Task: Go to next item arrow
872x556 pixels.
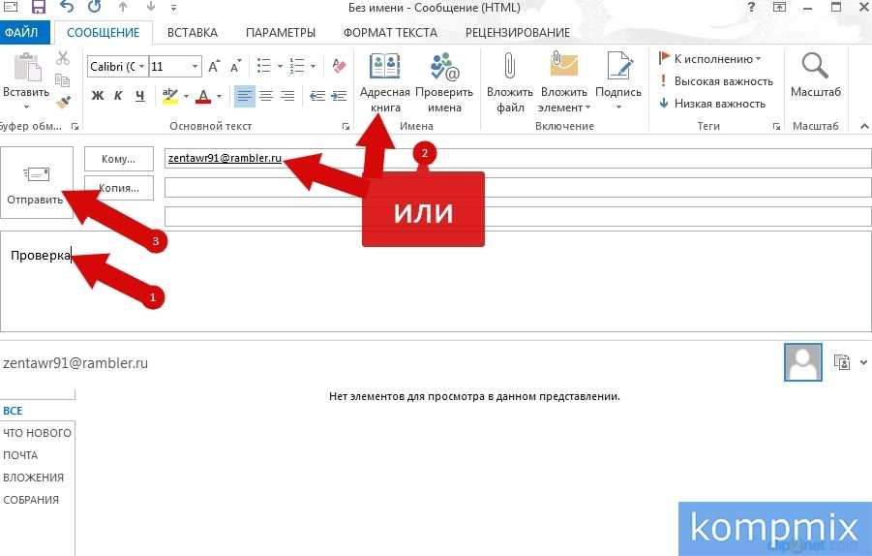Action: click(151, 7)
